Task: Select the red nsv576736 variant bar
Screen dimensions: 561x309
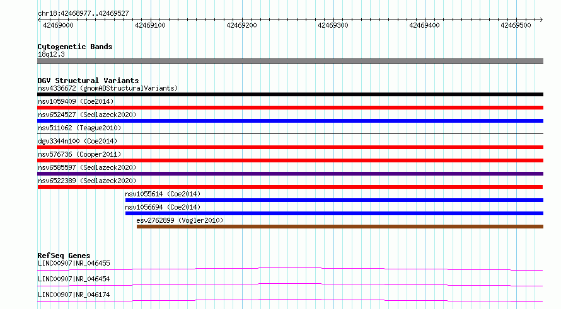Action: pos(290,160)
